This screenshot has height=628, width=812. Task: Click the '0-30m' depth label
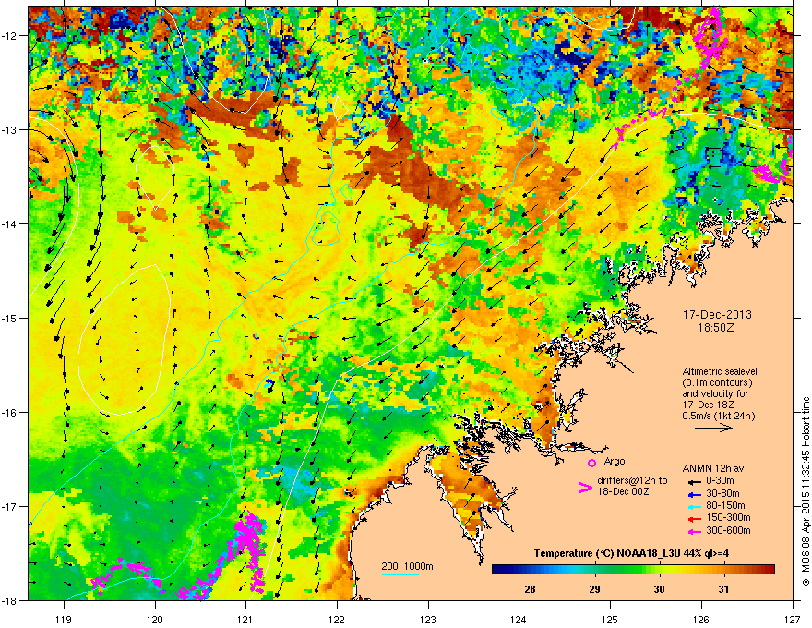[x=720, y=481]
